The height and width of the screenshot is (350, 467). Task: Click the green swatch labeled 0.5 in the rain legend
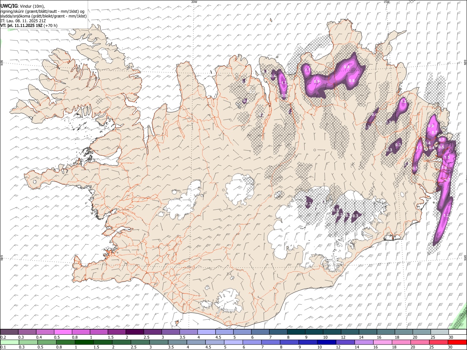coord(47,342)
